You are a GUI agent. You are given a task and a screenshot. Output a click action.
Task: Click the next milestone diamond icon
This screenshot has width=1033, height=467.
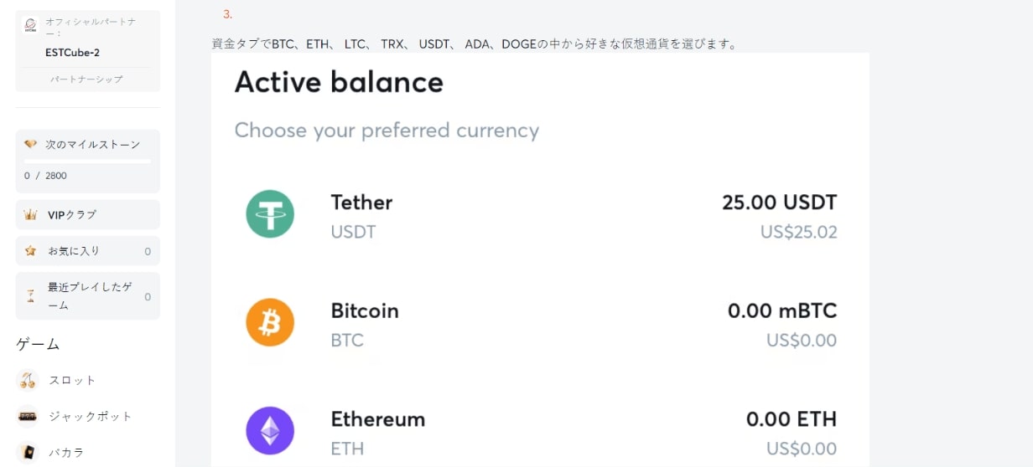pos(31,144)
